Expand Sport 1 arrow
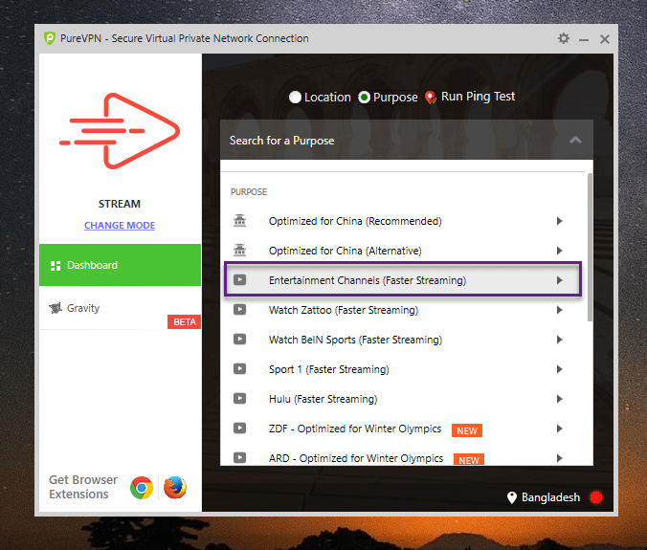Screen dimensions: 647x550 pyautogui.click(x=560, y=369)
